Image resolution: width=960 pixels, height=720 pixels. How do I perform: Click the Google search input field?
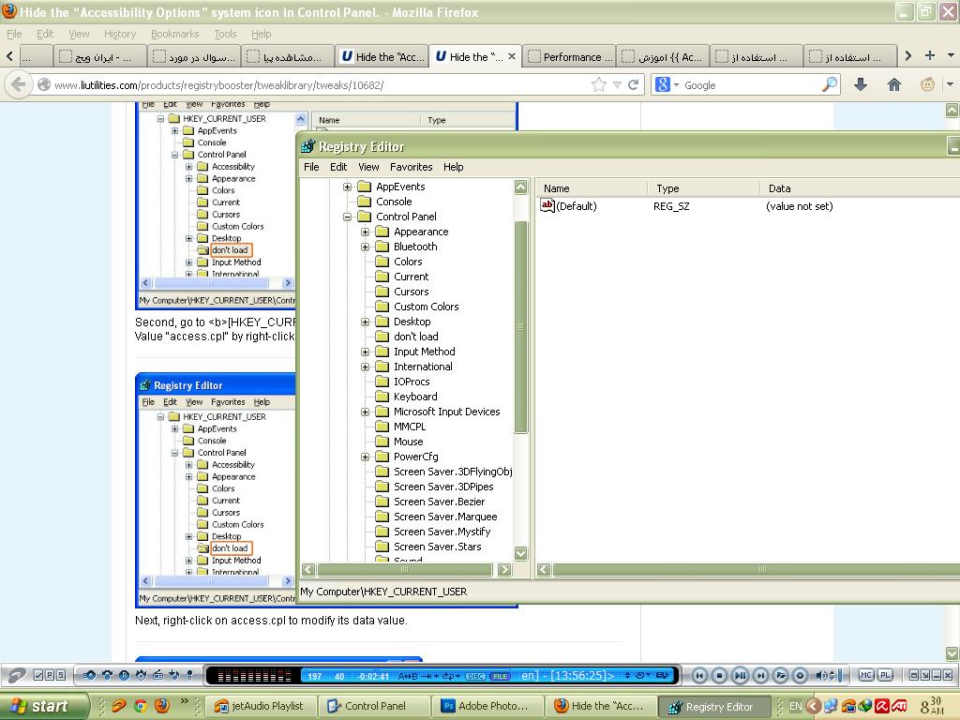pos(751,85)
